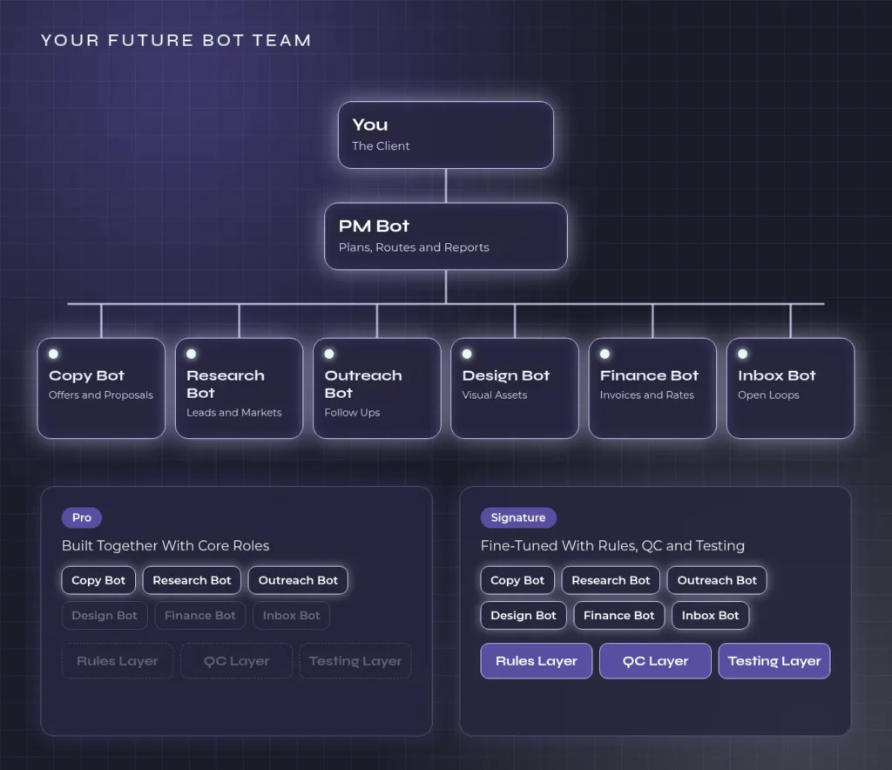Screen dimensions: 892x770
Task: Click 'Invoices and Rates' subtitle
Action: click(647, 395)
